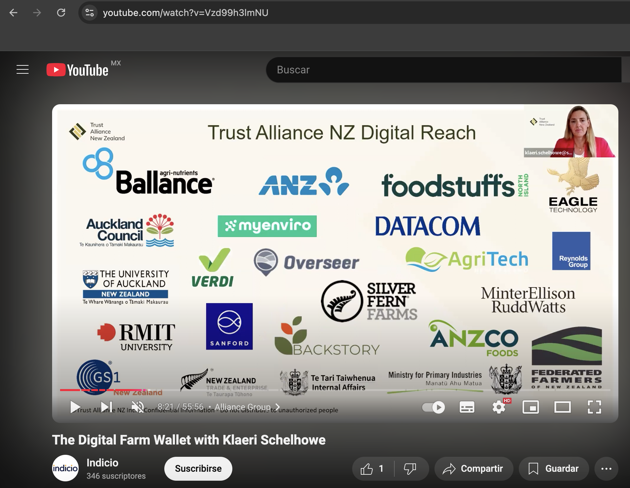630x488 pixels.
Task: Seek on the video progress bar
Action: [335, 390]
